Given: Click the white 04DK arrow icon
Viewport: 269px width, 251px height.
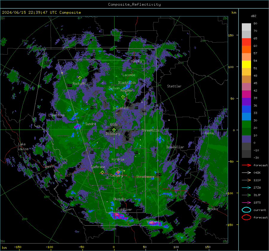Looking at the screenshot, I should click(x=246, y=173).
